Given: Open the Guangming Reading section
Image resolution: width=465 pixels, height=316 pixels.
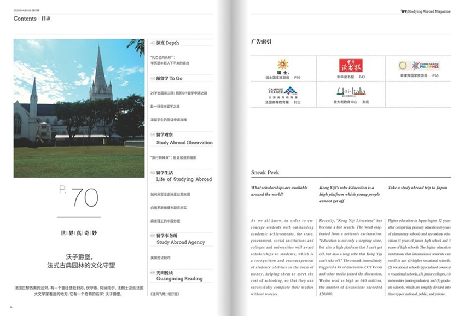Looking at the screenshot, I should (179, 278).
